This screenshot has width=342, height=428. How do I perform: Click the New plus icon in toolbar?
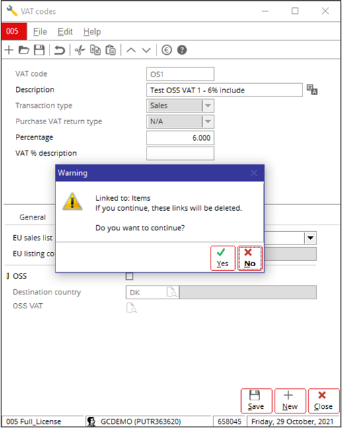point(9,50)
